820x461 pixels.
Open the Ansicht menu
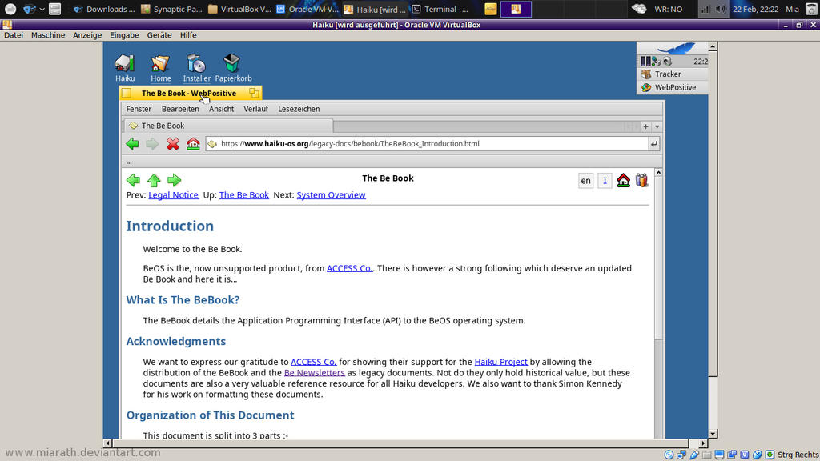click(221, 109)
